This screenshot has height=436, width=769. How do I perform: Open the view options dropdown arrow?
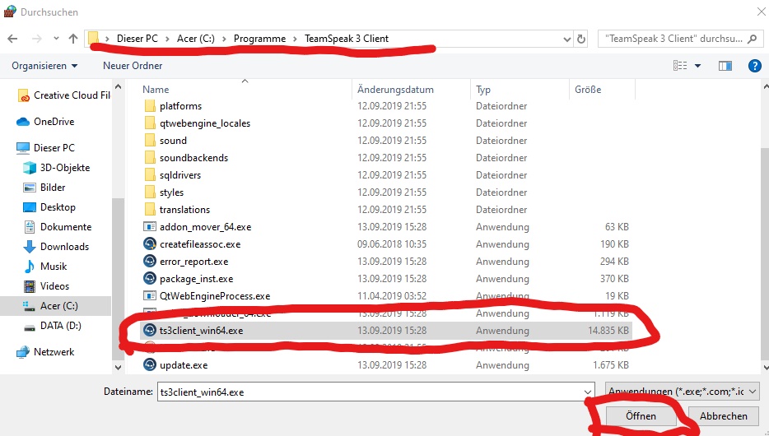698,66
